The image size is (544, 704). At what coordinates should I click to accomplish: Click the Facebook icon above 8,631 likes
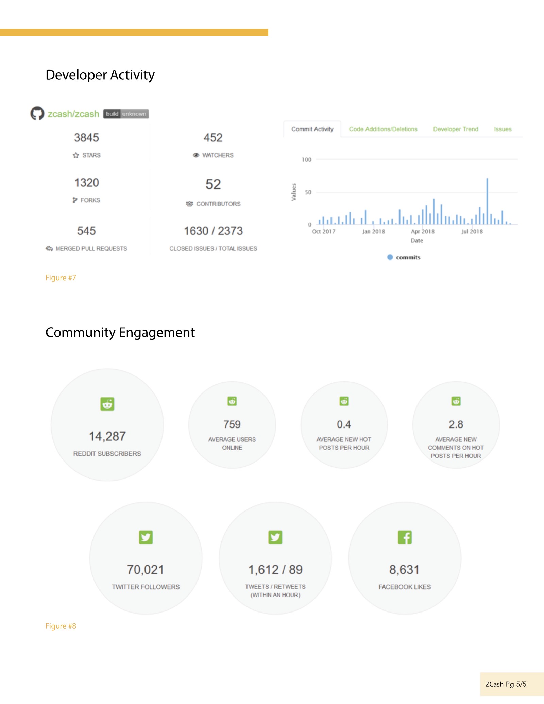point(405,537)
